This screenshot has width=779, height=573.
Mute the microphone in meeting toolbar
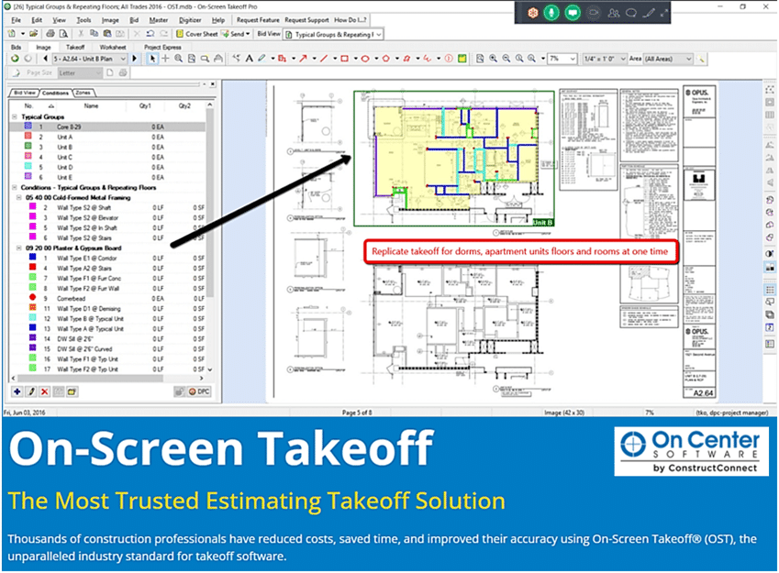coord(552,13)
